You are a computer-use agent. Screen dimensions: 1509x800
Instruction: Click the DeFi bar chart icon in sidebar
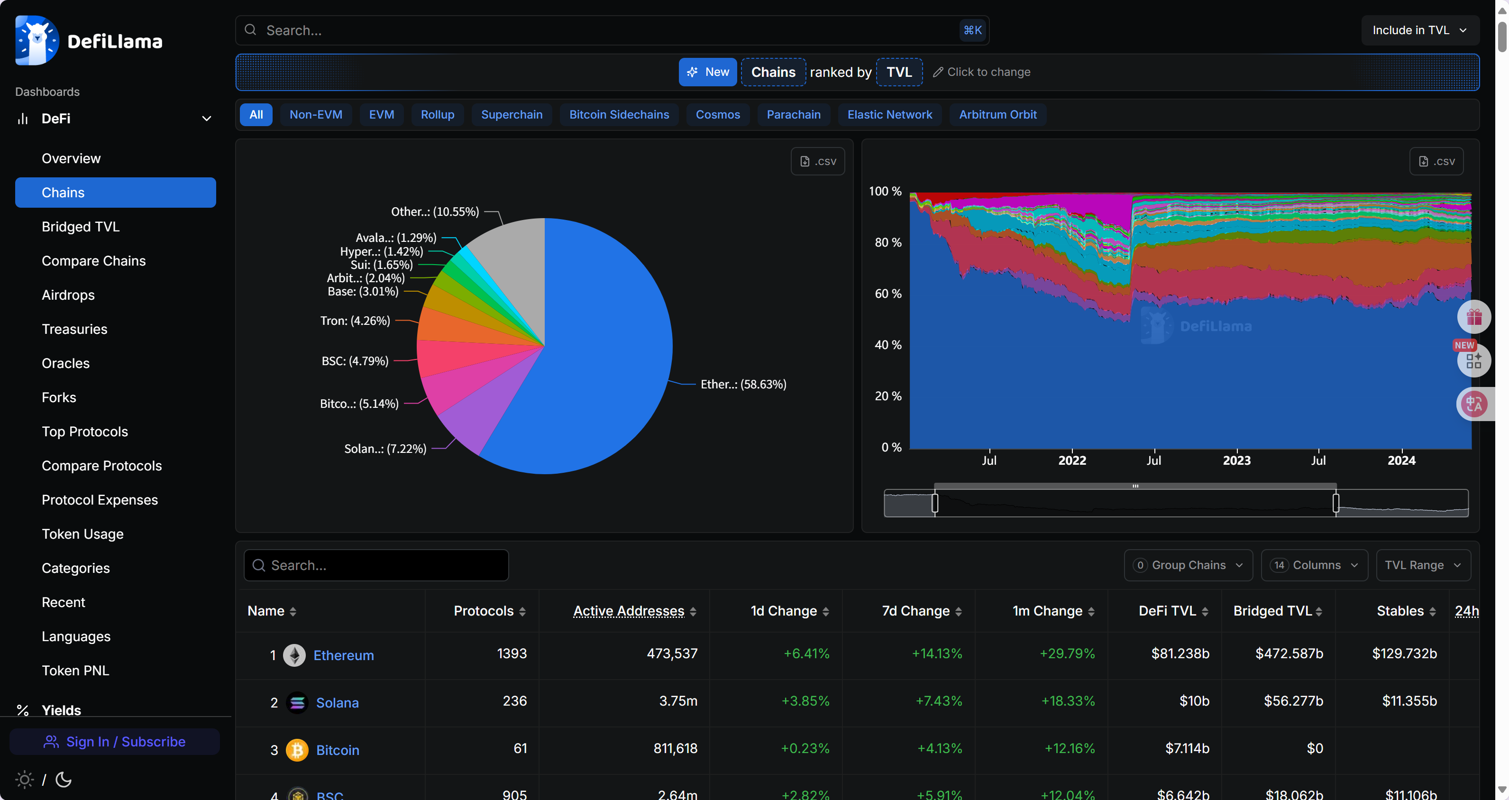(23, 119)
